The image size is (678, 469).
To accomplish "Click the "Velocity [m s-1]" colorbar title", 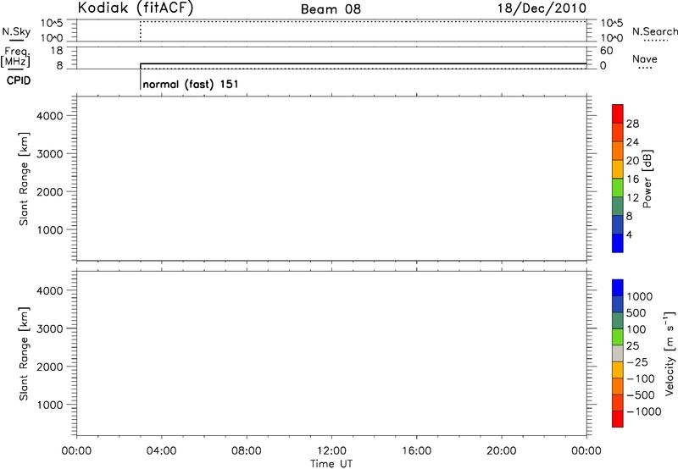I will pyautogui.click(x=669, y=353).
